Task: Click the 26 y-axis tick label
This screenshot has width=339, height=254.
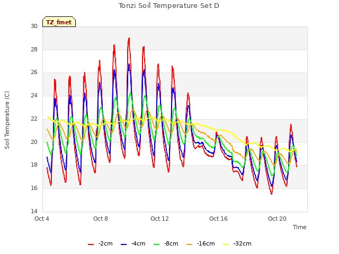Action: (x=34, y=72)
